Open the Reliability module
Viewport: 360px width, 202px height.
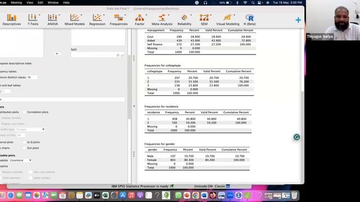click(184, 20)
